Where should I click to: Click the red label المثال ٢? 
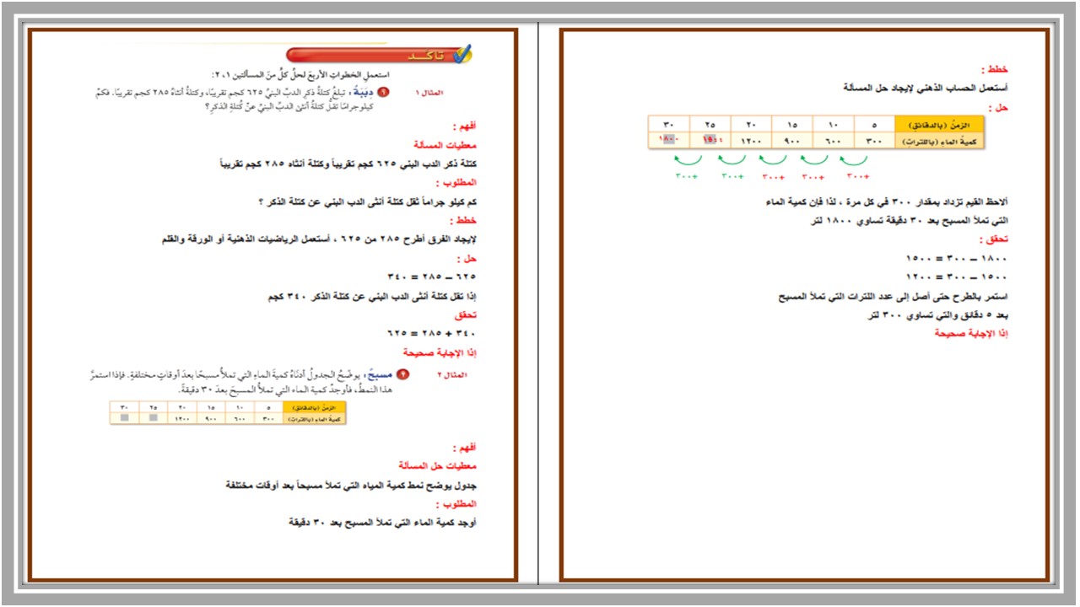451,373
